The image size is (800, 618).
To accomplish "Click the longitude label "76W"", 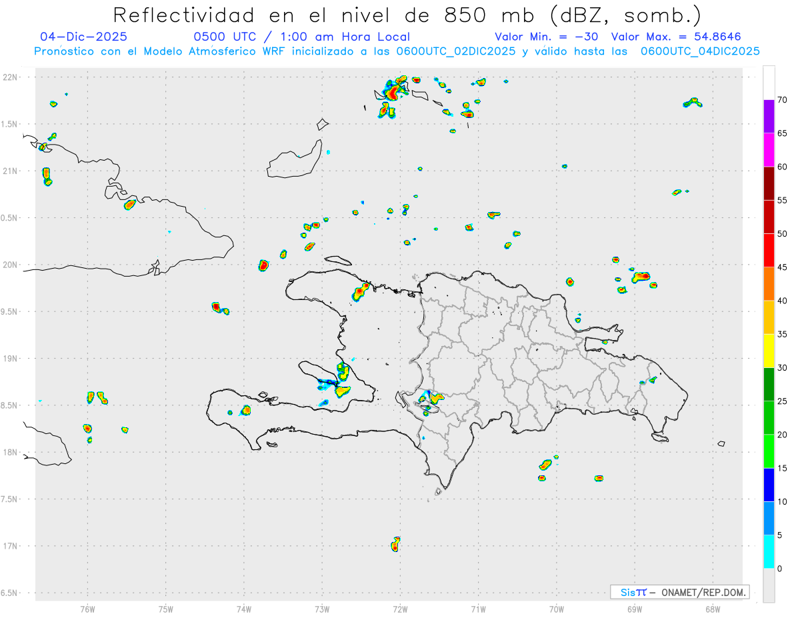I will [87, 609].
